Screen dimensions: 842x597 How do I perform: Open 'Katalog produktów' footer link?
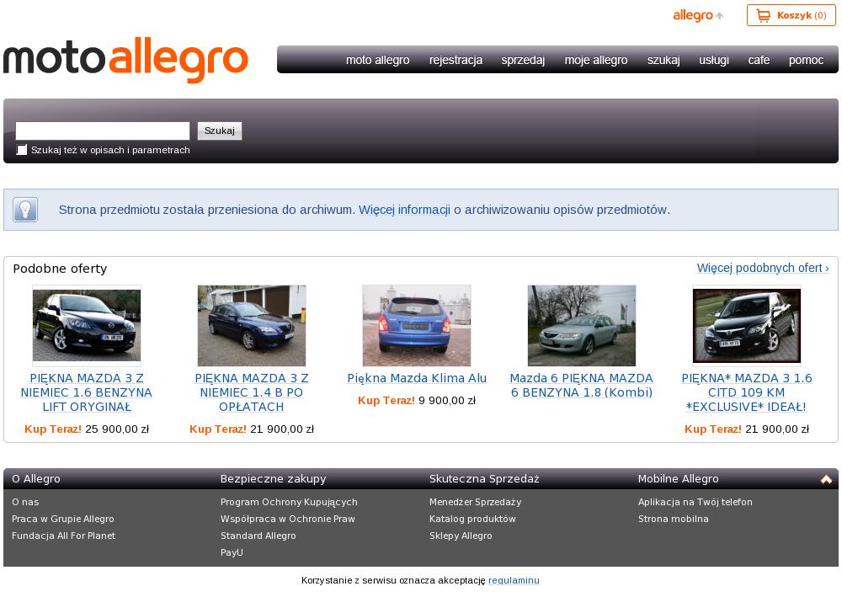(472, 519)
